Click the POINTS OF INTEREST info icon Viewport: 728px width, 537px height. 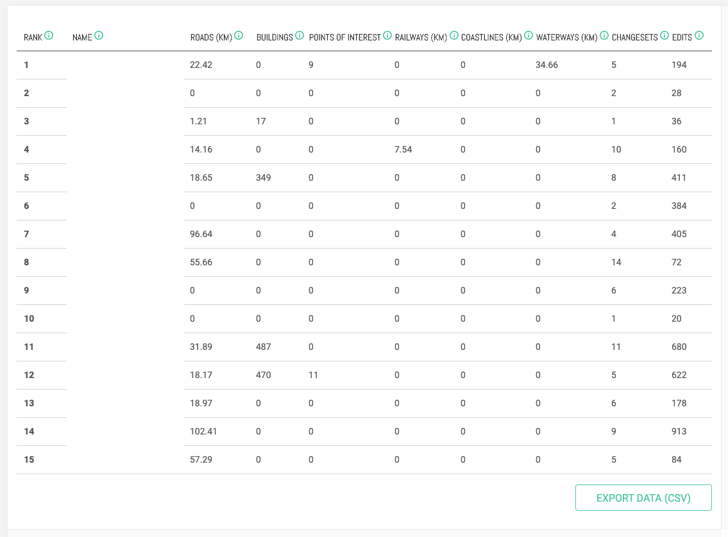coord(387,37)
